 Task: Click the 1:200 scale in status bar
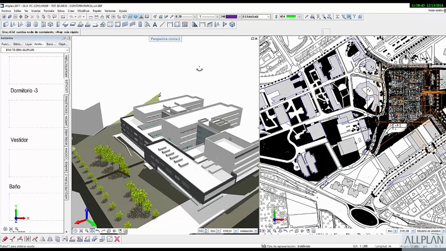[364, 246]
